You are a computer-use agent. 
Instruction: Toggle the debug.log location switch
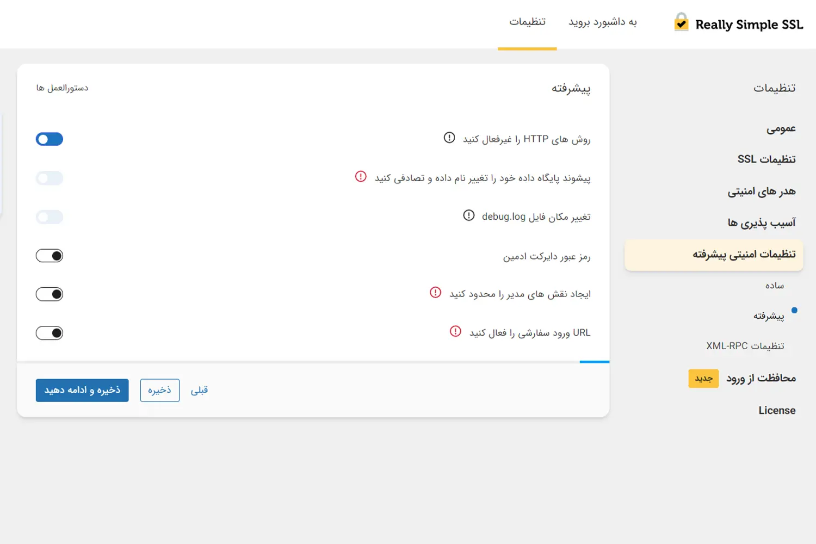coord(50,217)
